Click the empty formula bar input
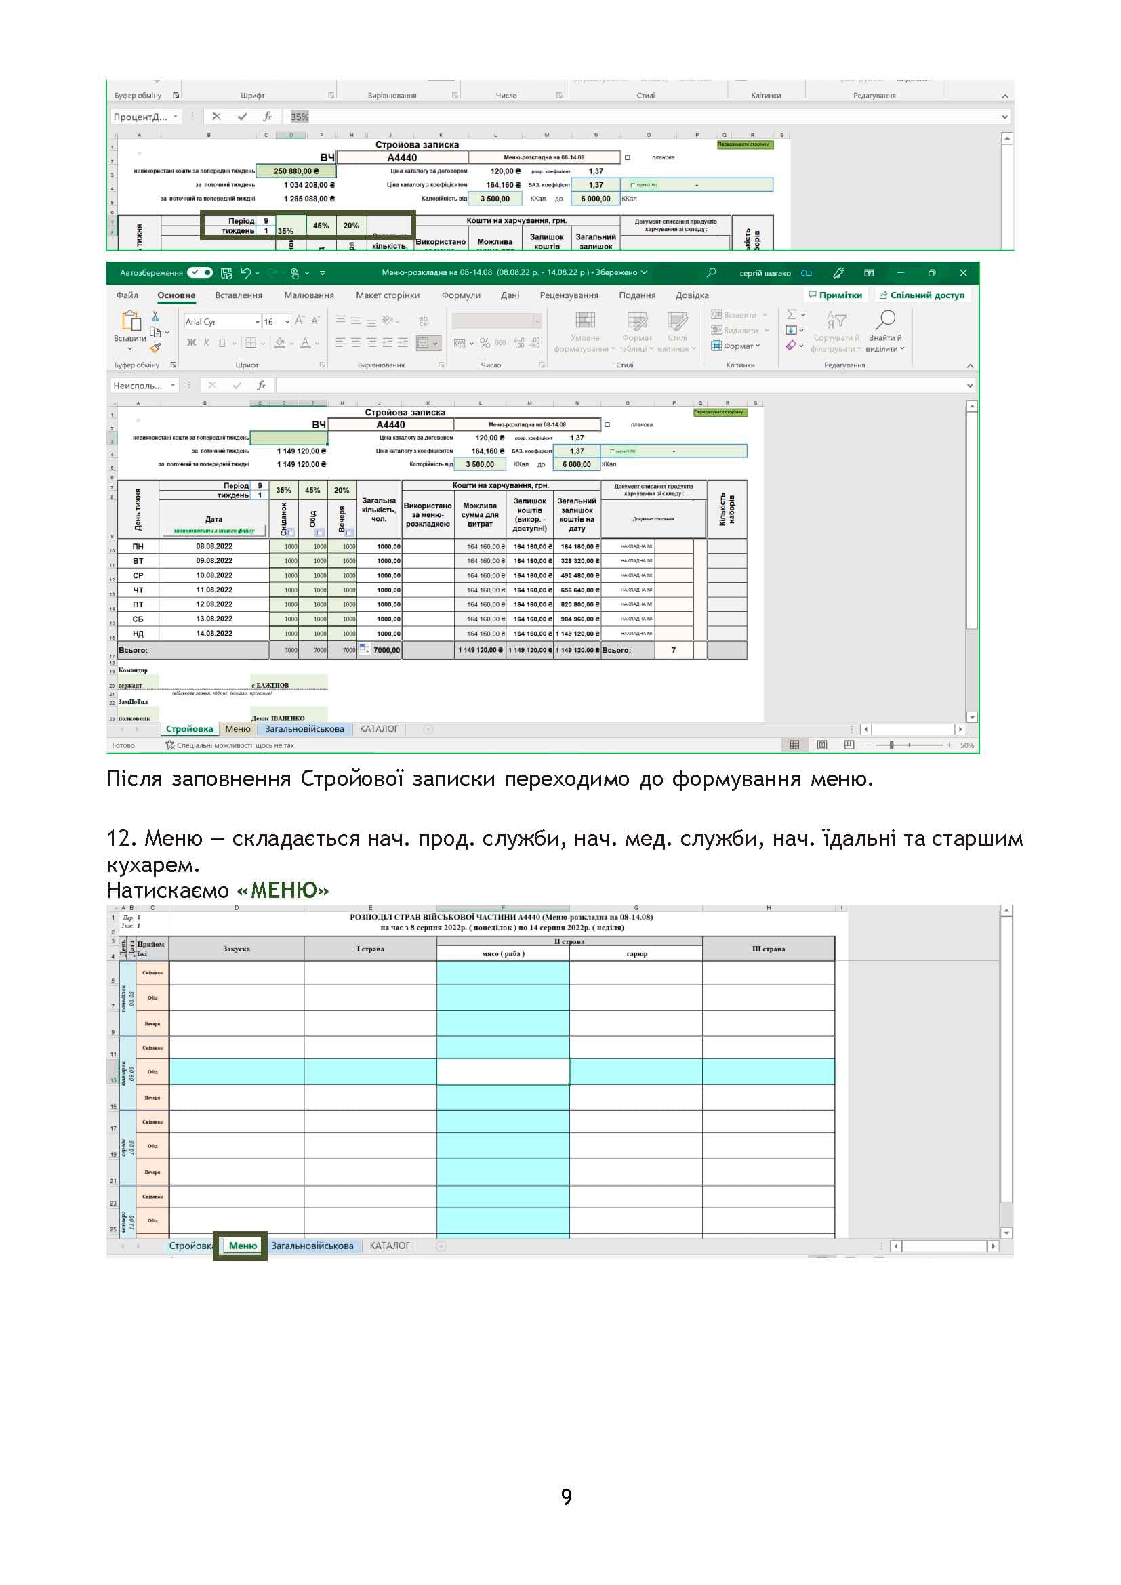This screenshot has width=1121, height=1585. click(x=621, y=385)
